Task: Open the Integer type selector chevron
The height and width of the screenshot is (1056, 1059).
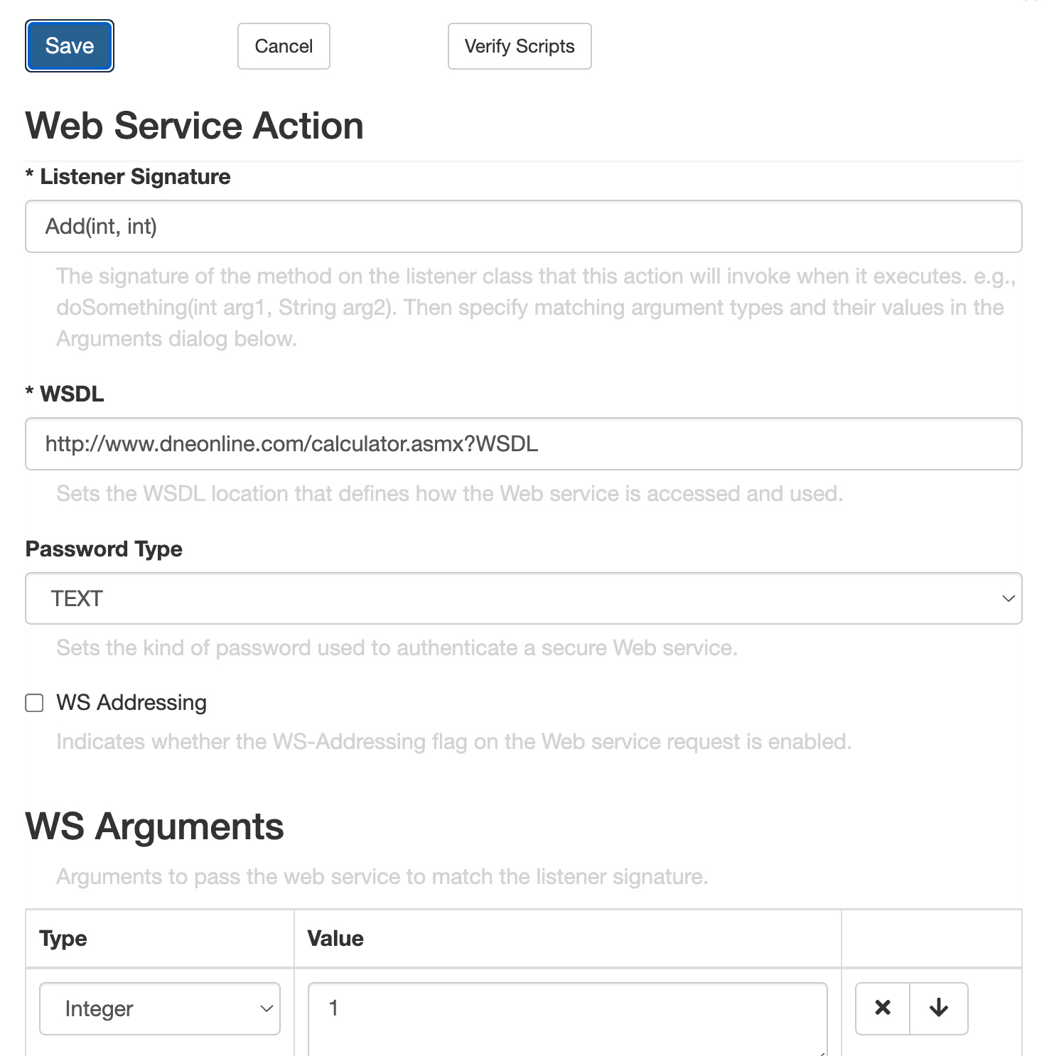Action: point(267,1008)
